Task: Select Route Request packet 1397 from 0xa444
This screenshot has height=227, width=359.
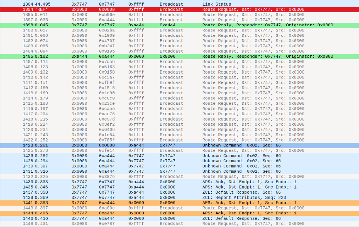Action: [179, 20]
